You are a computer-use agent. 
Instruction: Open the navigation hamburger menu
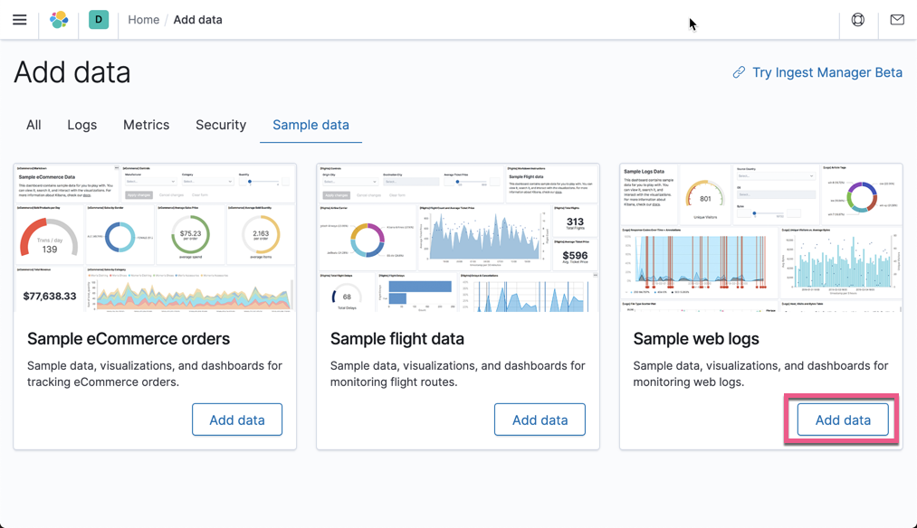19,19
